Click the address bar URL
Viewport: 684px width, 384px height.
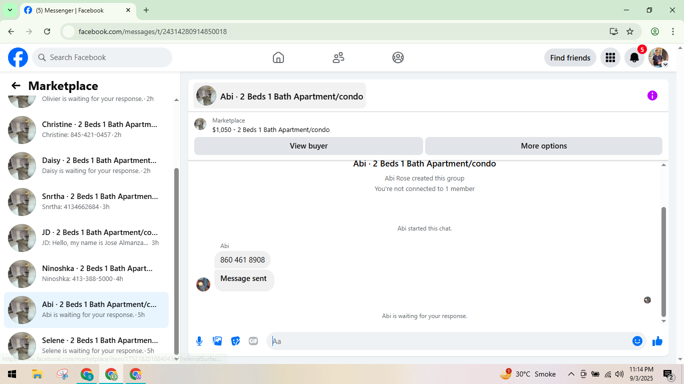click(153, 31)
